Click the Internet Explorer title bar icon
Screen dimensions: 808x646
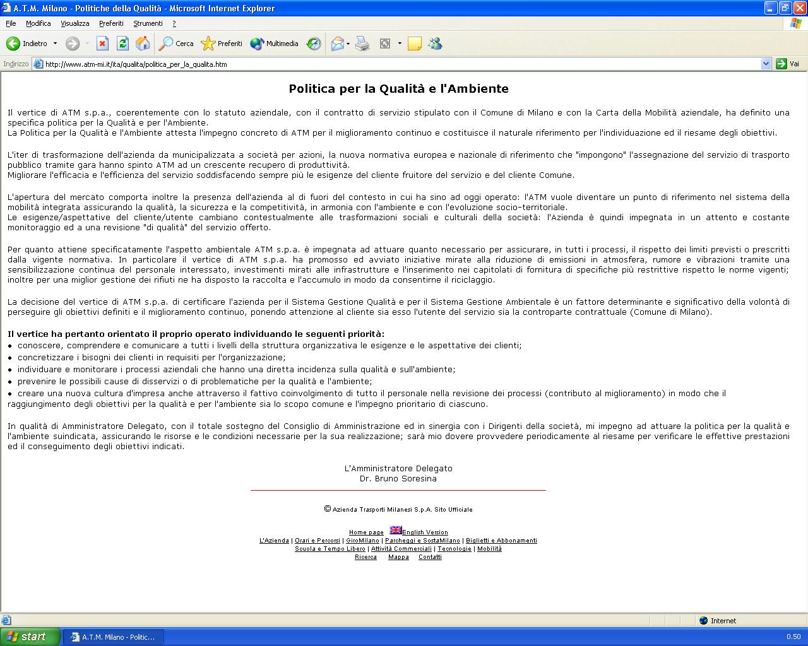point(7,8)
